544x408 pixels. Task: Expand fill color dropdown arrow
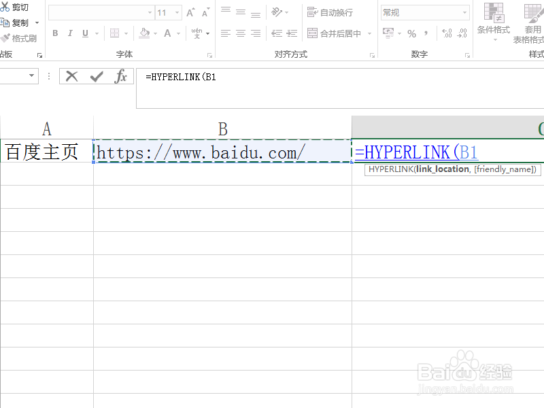(x=156, y=33)
